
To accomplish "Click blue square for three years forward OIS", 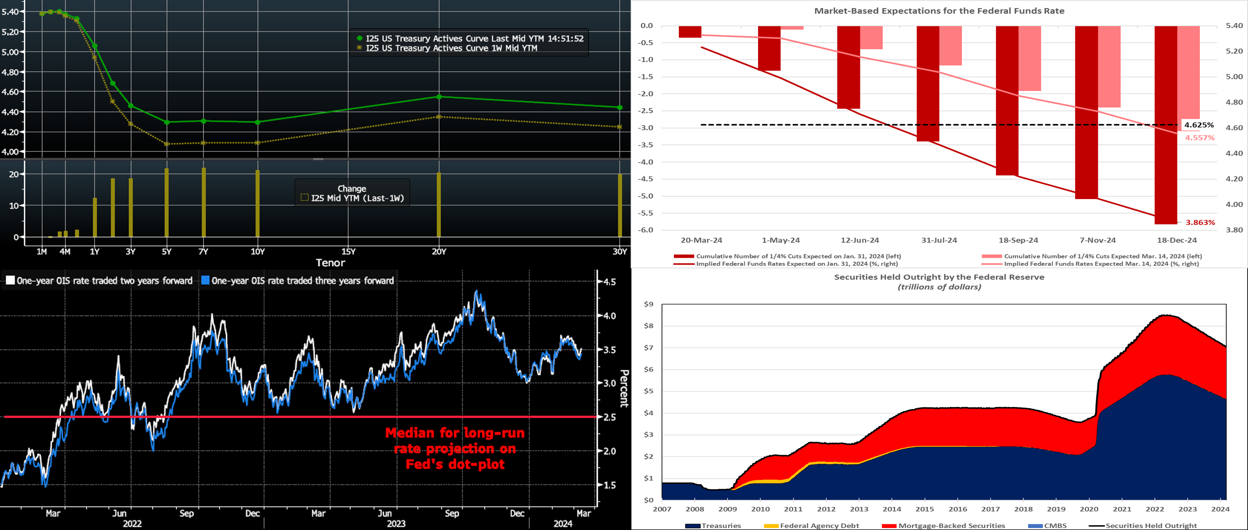I will [x=206, y=280].
